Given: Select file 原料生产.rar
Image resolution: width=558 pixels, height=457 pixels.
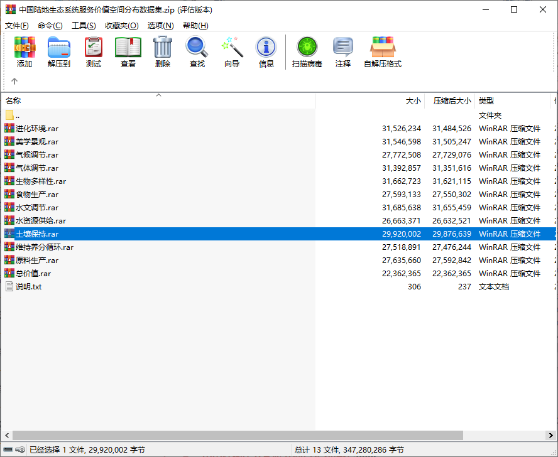Looking at the screenshot, I should coord(37,260).
